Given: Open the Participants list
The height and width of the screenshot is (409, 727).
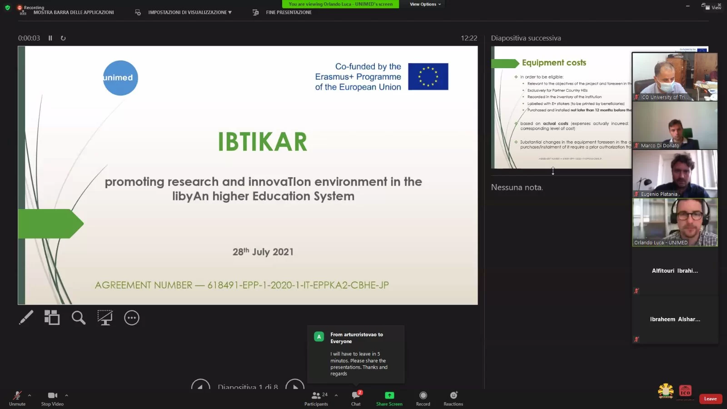Looking at the screenshot, I should [316, 398].
